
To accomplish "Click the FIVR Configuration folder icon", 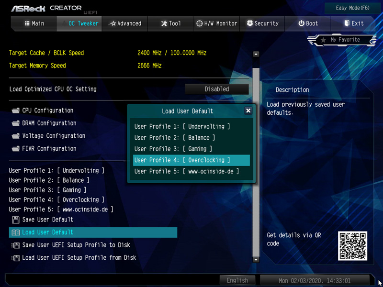I will tap(15, 149).
